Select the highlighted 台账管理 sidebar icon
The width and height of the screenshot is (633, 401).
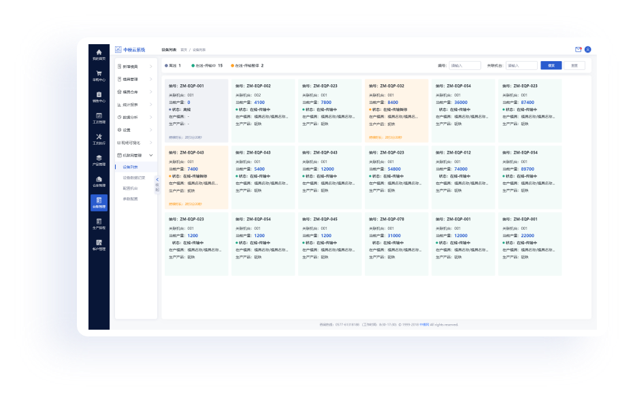click(x=99, y=203)
